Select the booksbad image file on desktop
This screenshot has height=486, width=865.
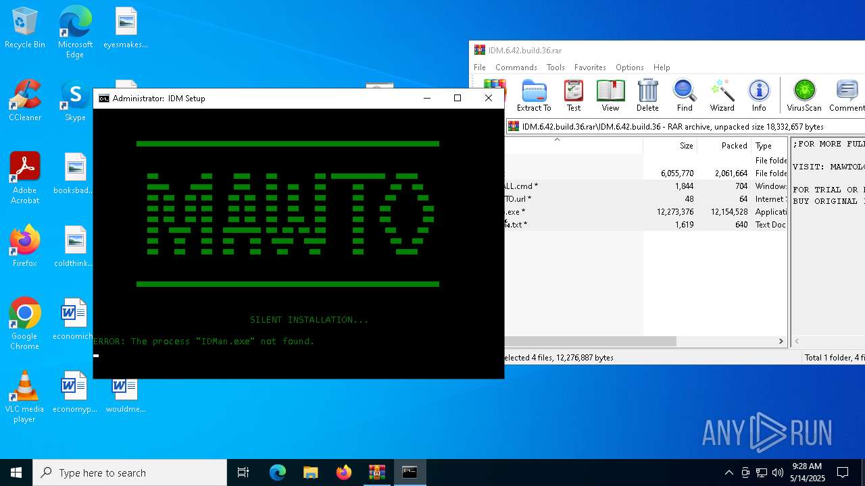click(x=75, y=174)
